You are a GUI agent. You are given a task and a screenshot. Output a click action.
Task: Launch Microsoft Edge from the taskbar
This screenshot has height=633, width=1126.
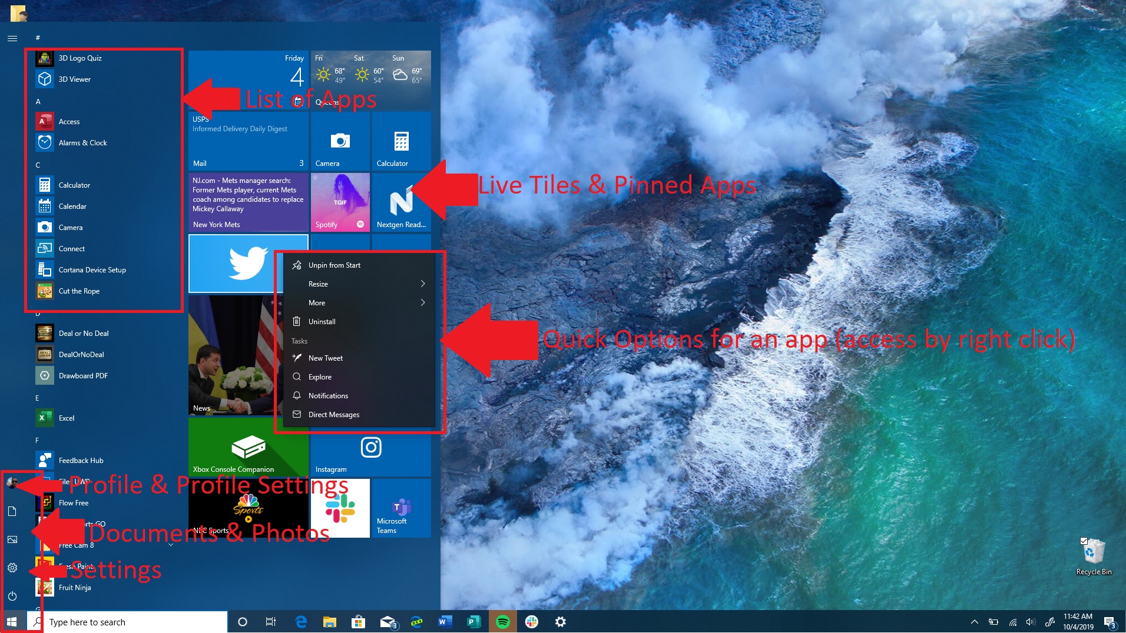(301, 622)
